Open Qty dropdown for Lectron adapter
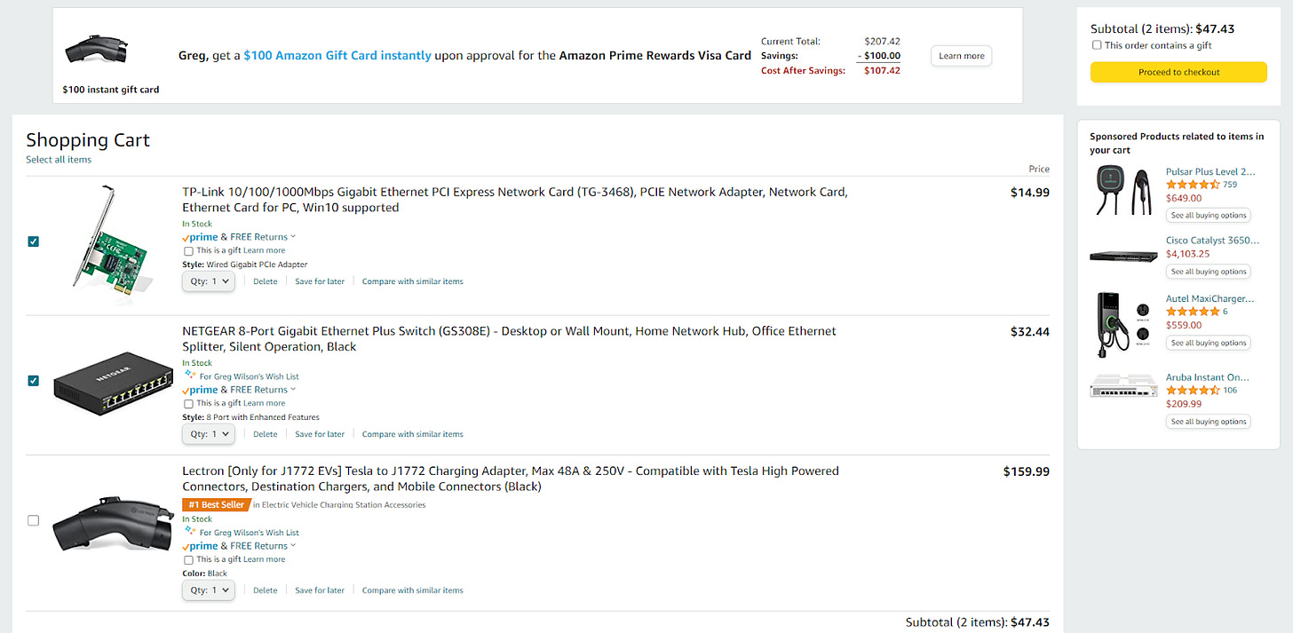Viewport: 1293px width, 633px height. coord(209,590)
